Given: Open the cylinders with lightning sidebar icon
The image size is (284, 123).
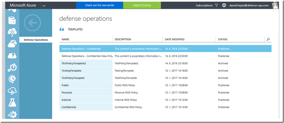Looking at the screenshot, I should (x=12, y=20).
